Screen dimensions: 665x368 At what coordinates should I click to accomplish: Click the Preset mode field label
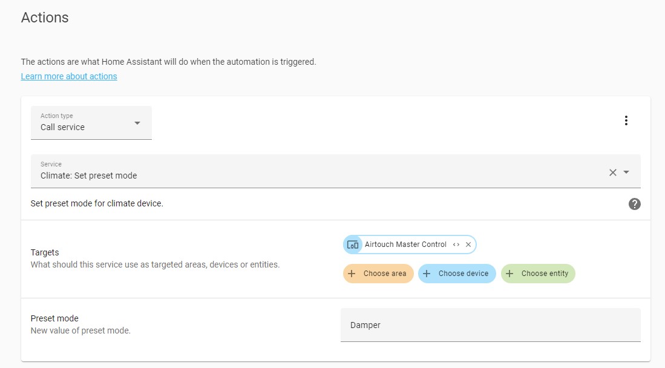coord(54,318)
